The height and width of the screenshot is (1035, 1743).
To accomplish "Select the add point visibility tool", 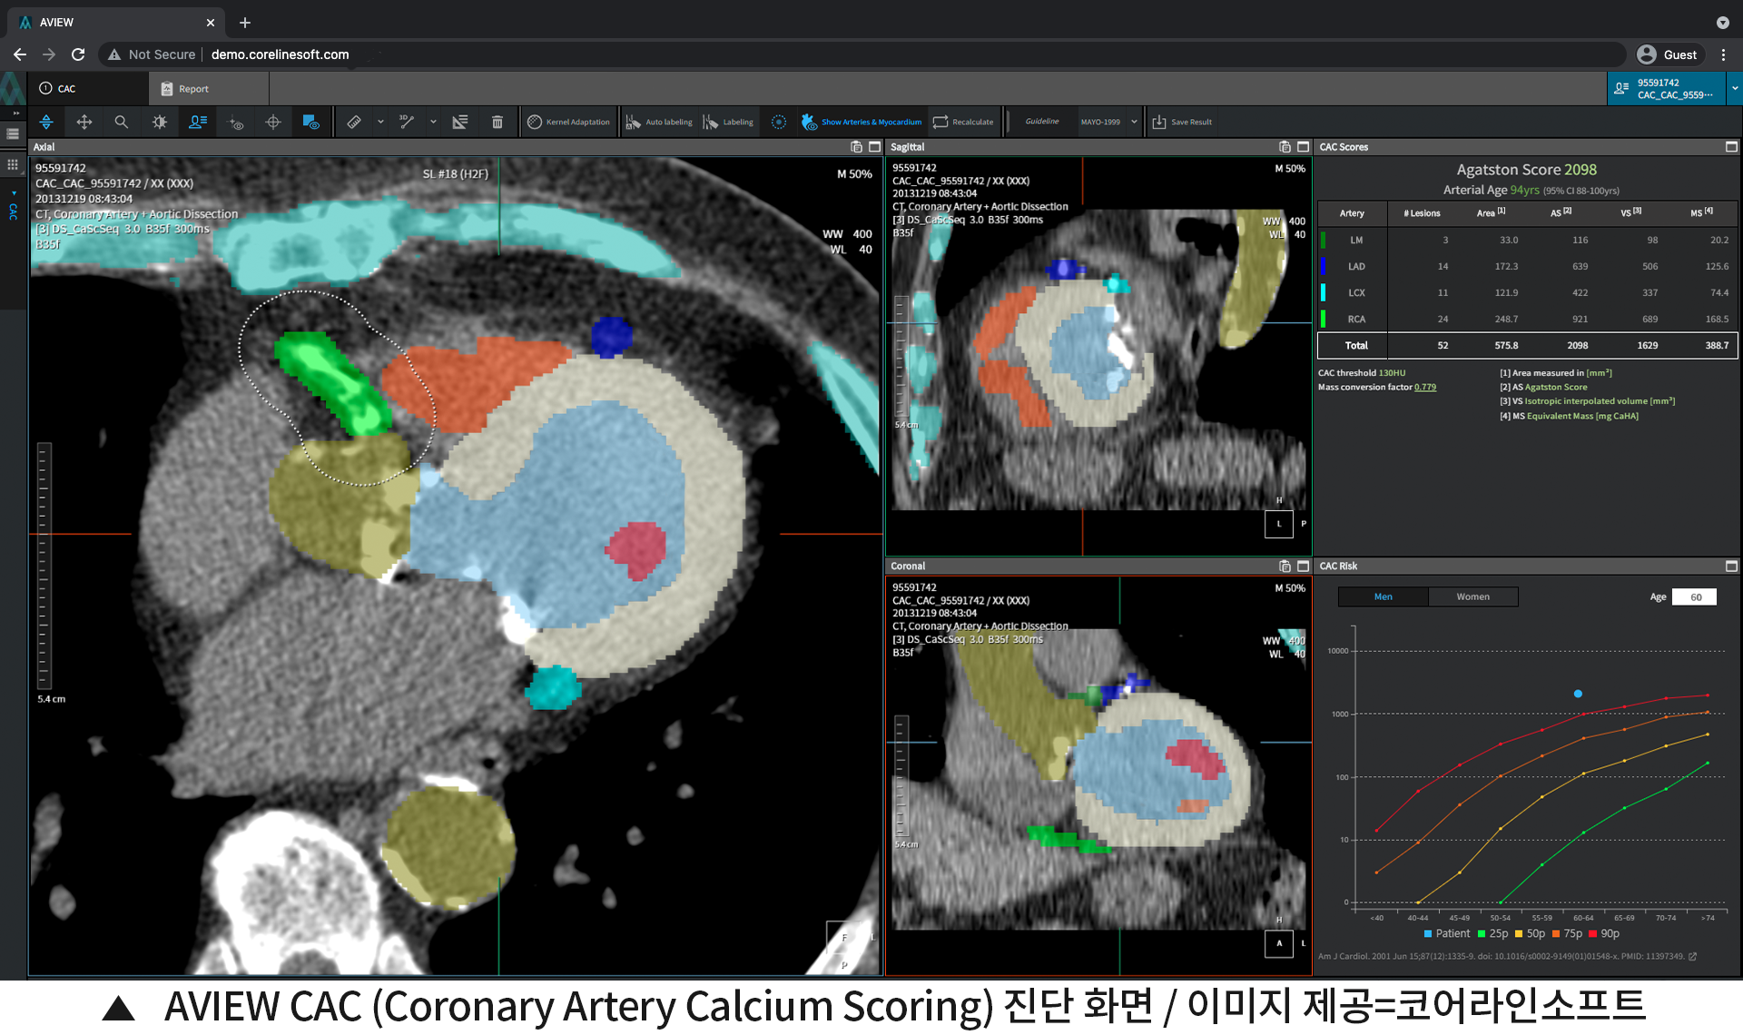I will tap(236, 122).
